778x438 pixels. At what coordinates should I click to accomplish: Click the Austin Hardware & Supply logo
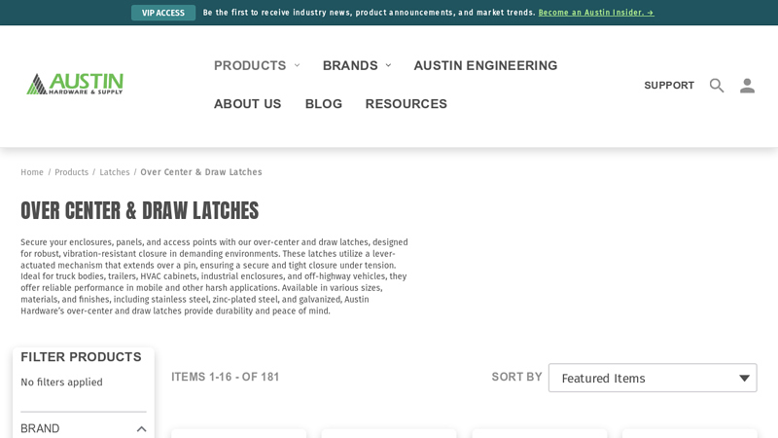pos(75,84)
